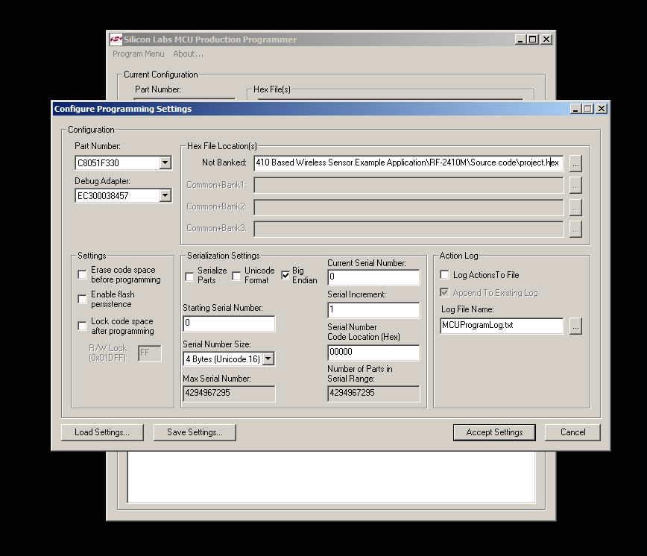Save the current settings
647x556 pixels.
coord(195,432)
